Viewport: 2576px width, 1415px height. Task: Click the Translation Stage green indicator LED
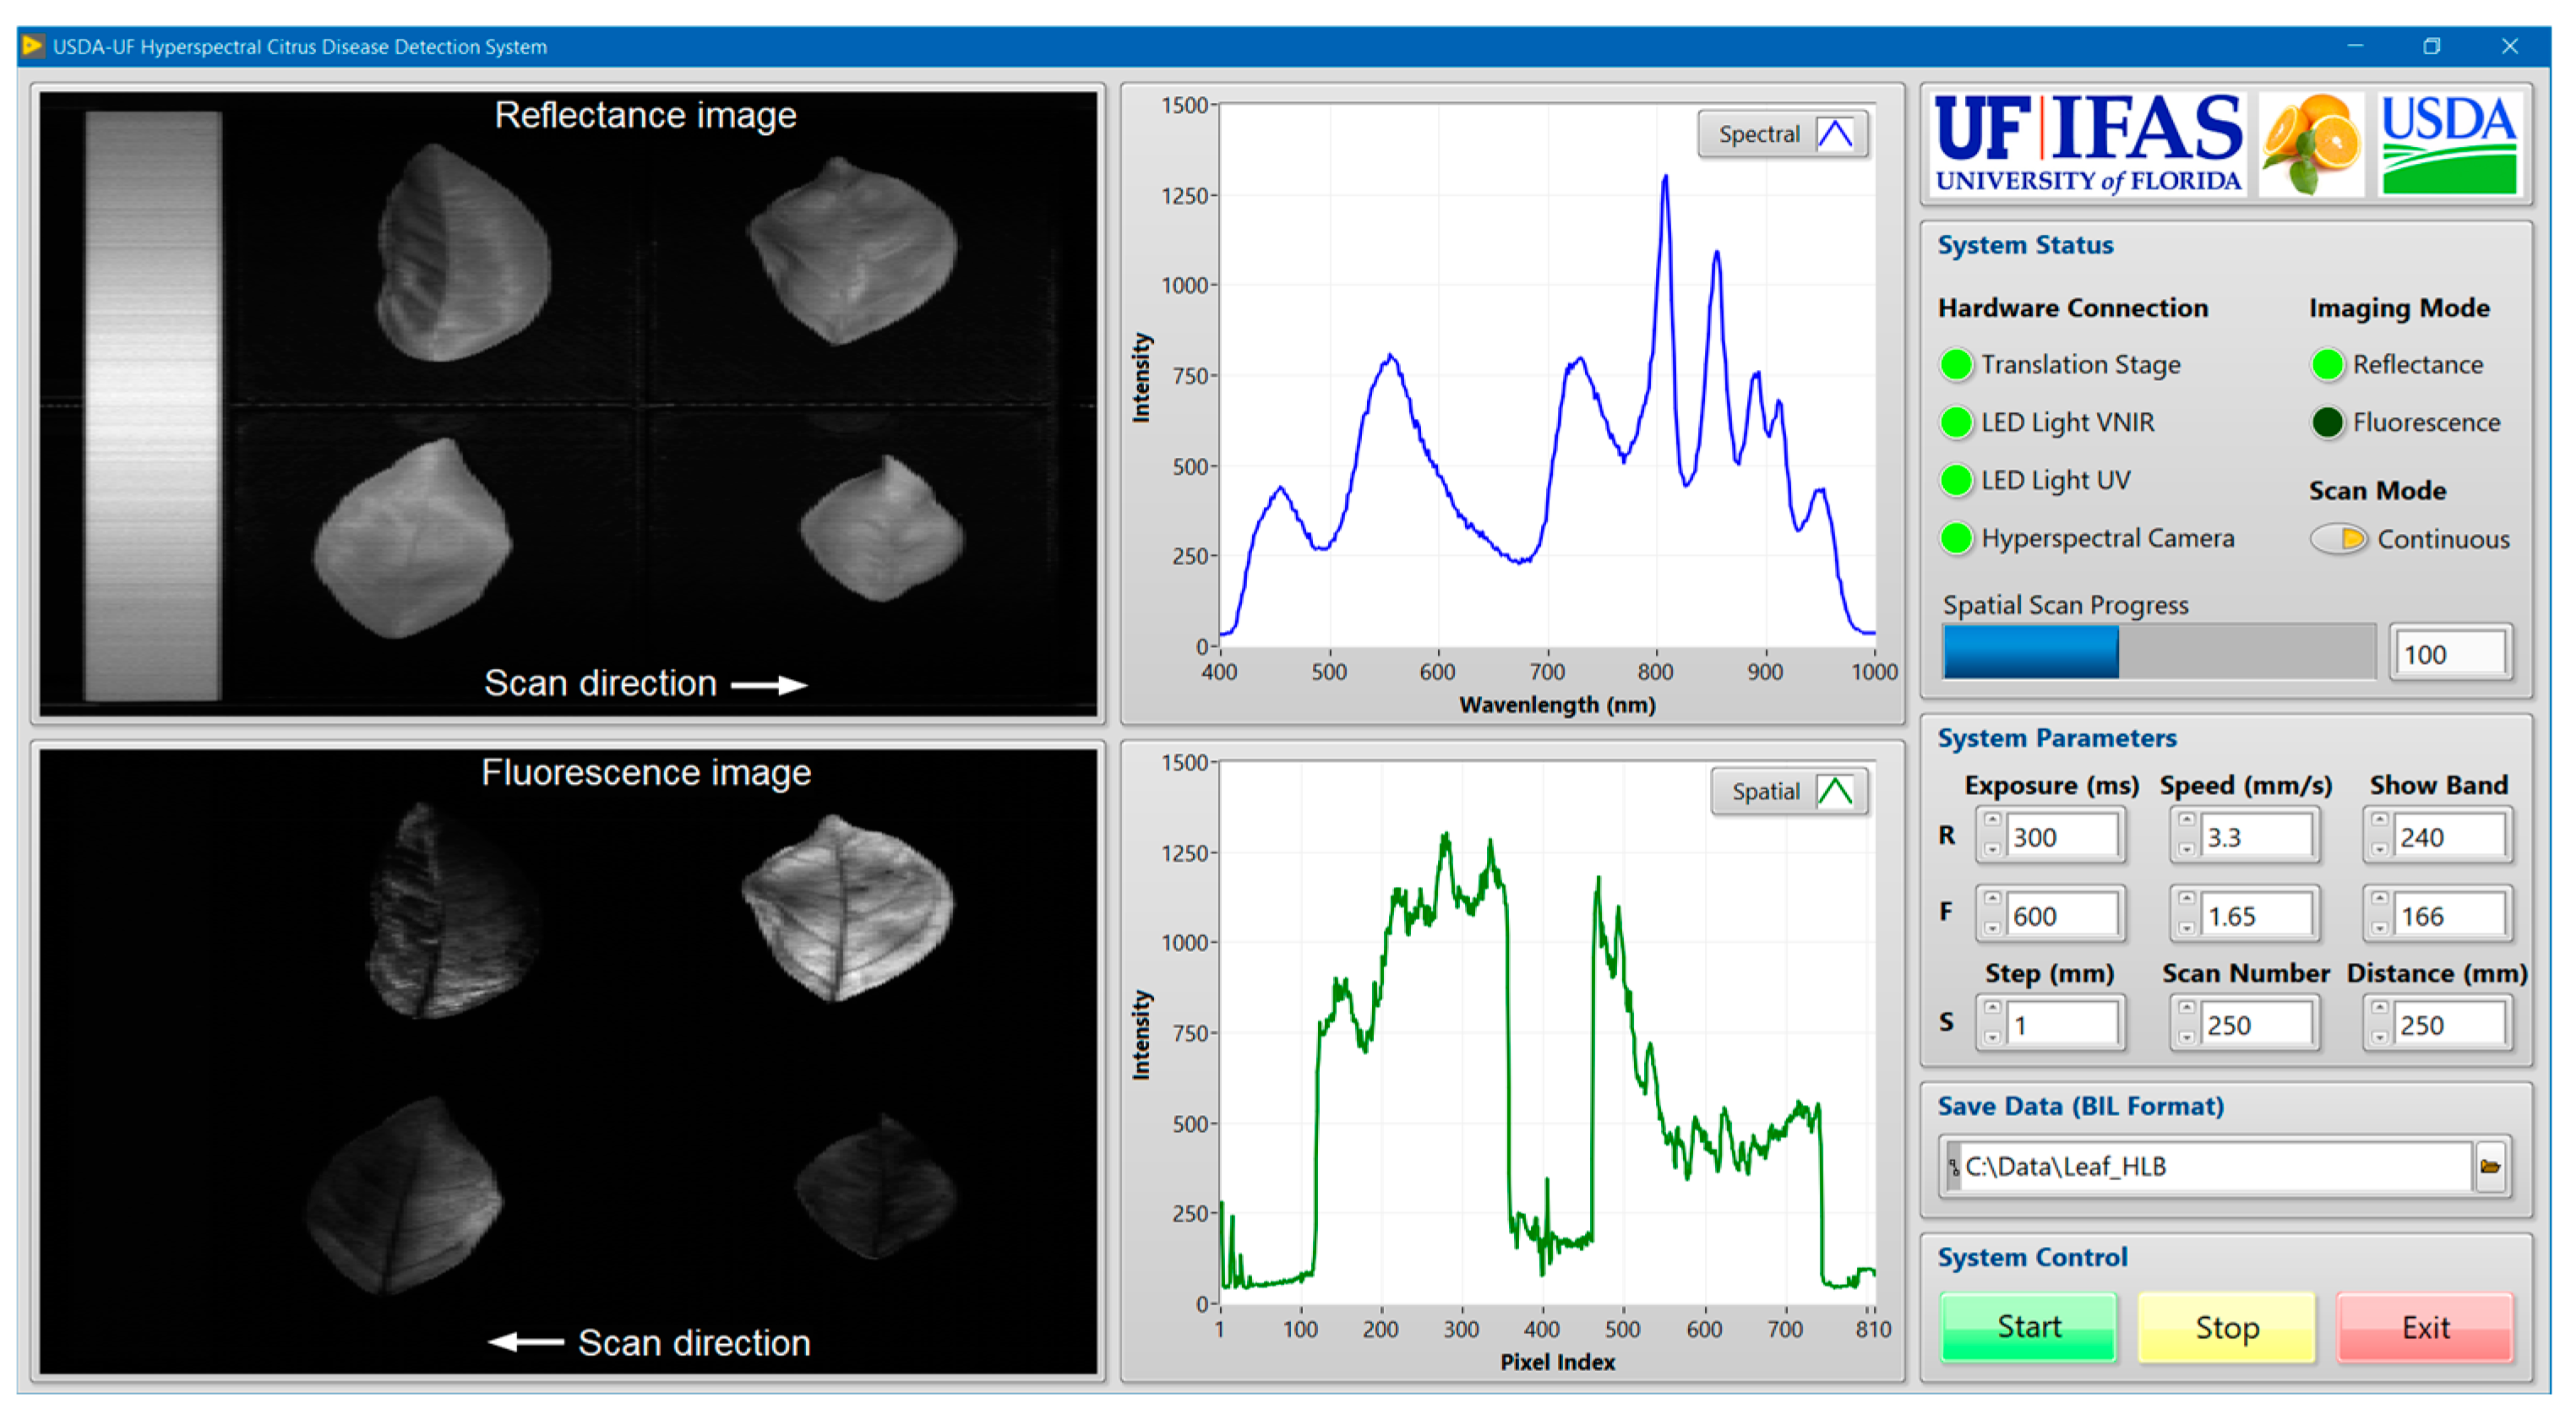point(1956,365)
